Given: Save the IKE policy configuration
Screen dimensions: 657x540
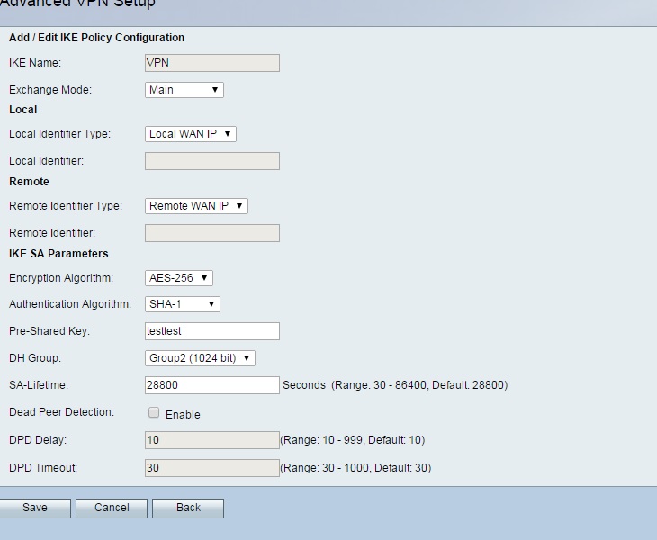Looking at the screenshot, I should click(35, 508).
